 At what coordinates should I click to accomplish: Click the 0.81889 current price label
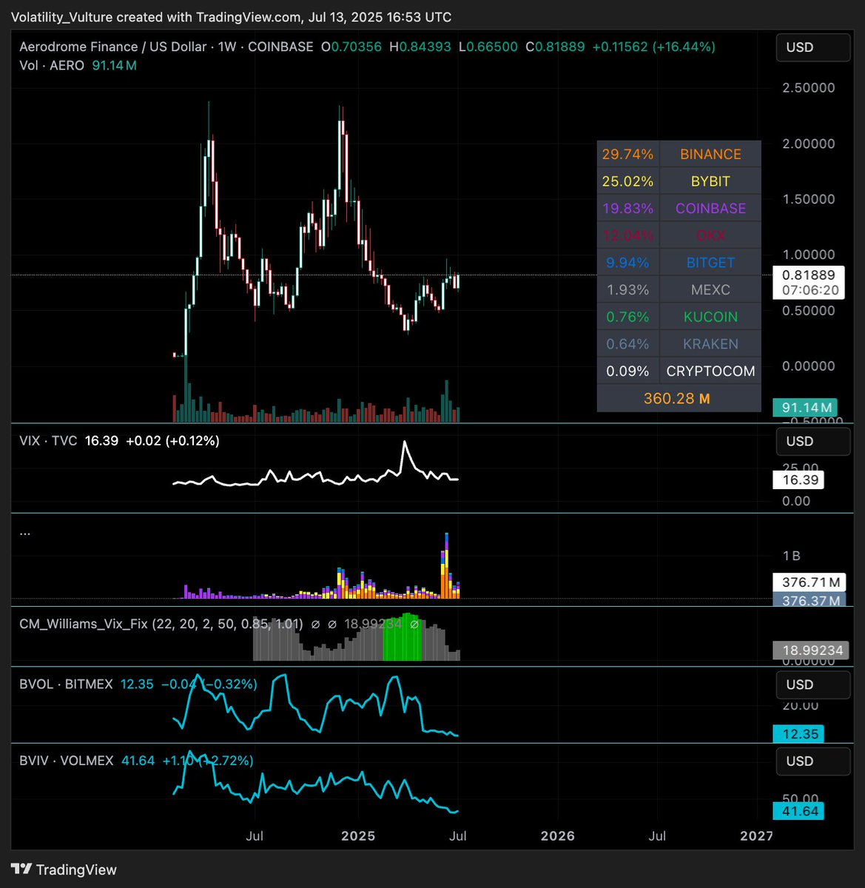810,275
